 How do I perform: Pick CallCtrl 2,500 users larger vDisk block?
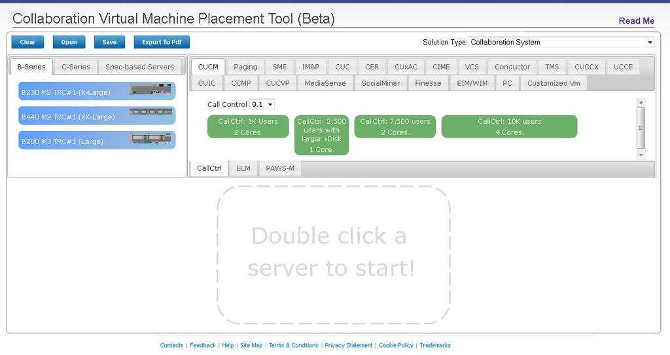point(321,135)
